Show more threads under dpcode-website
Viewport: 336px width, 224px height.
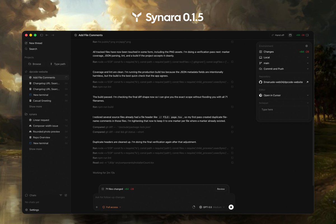pyautogui.click(x=36, y=107)
